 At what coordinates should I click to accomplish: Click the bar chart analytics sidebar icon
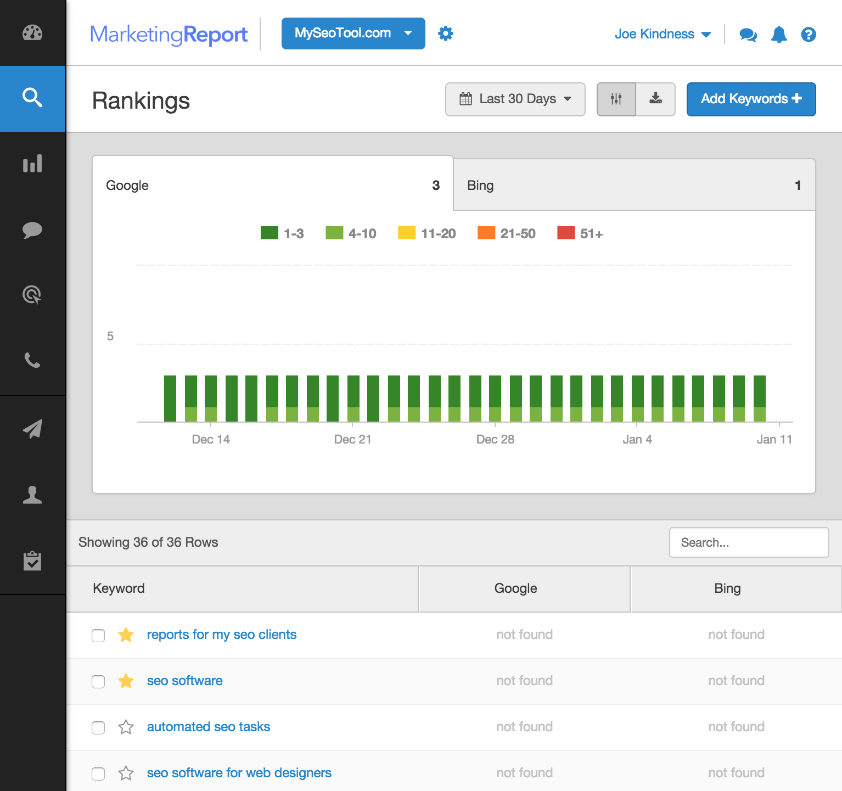32,164
